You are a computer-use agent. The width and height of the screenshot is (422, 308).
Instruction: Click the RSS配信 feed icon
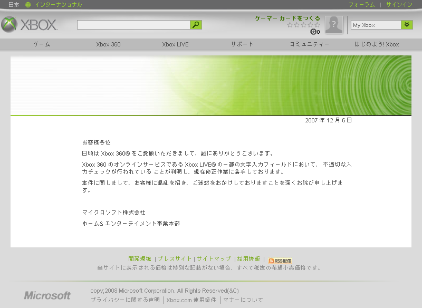[x=280, y=261]
